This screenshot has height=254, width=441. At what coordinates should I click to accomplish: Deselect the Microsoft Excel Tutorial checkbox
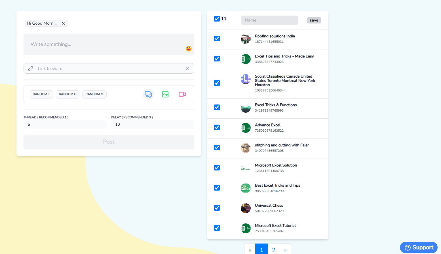[x=217, y=228]
